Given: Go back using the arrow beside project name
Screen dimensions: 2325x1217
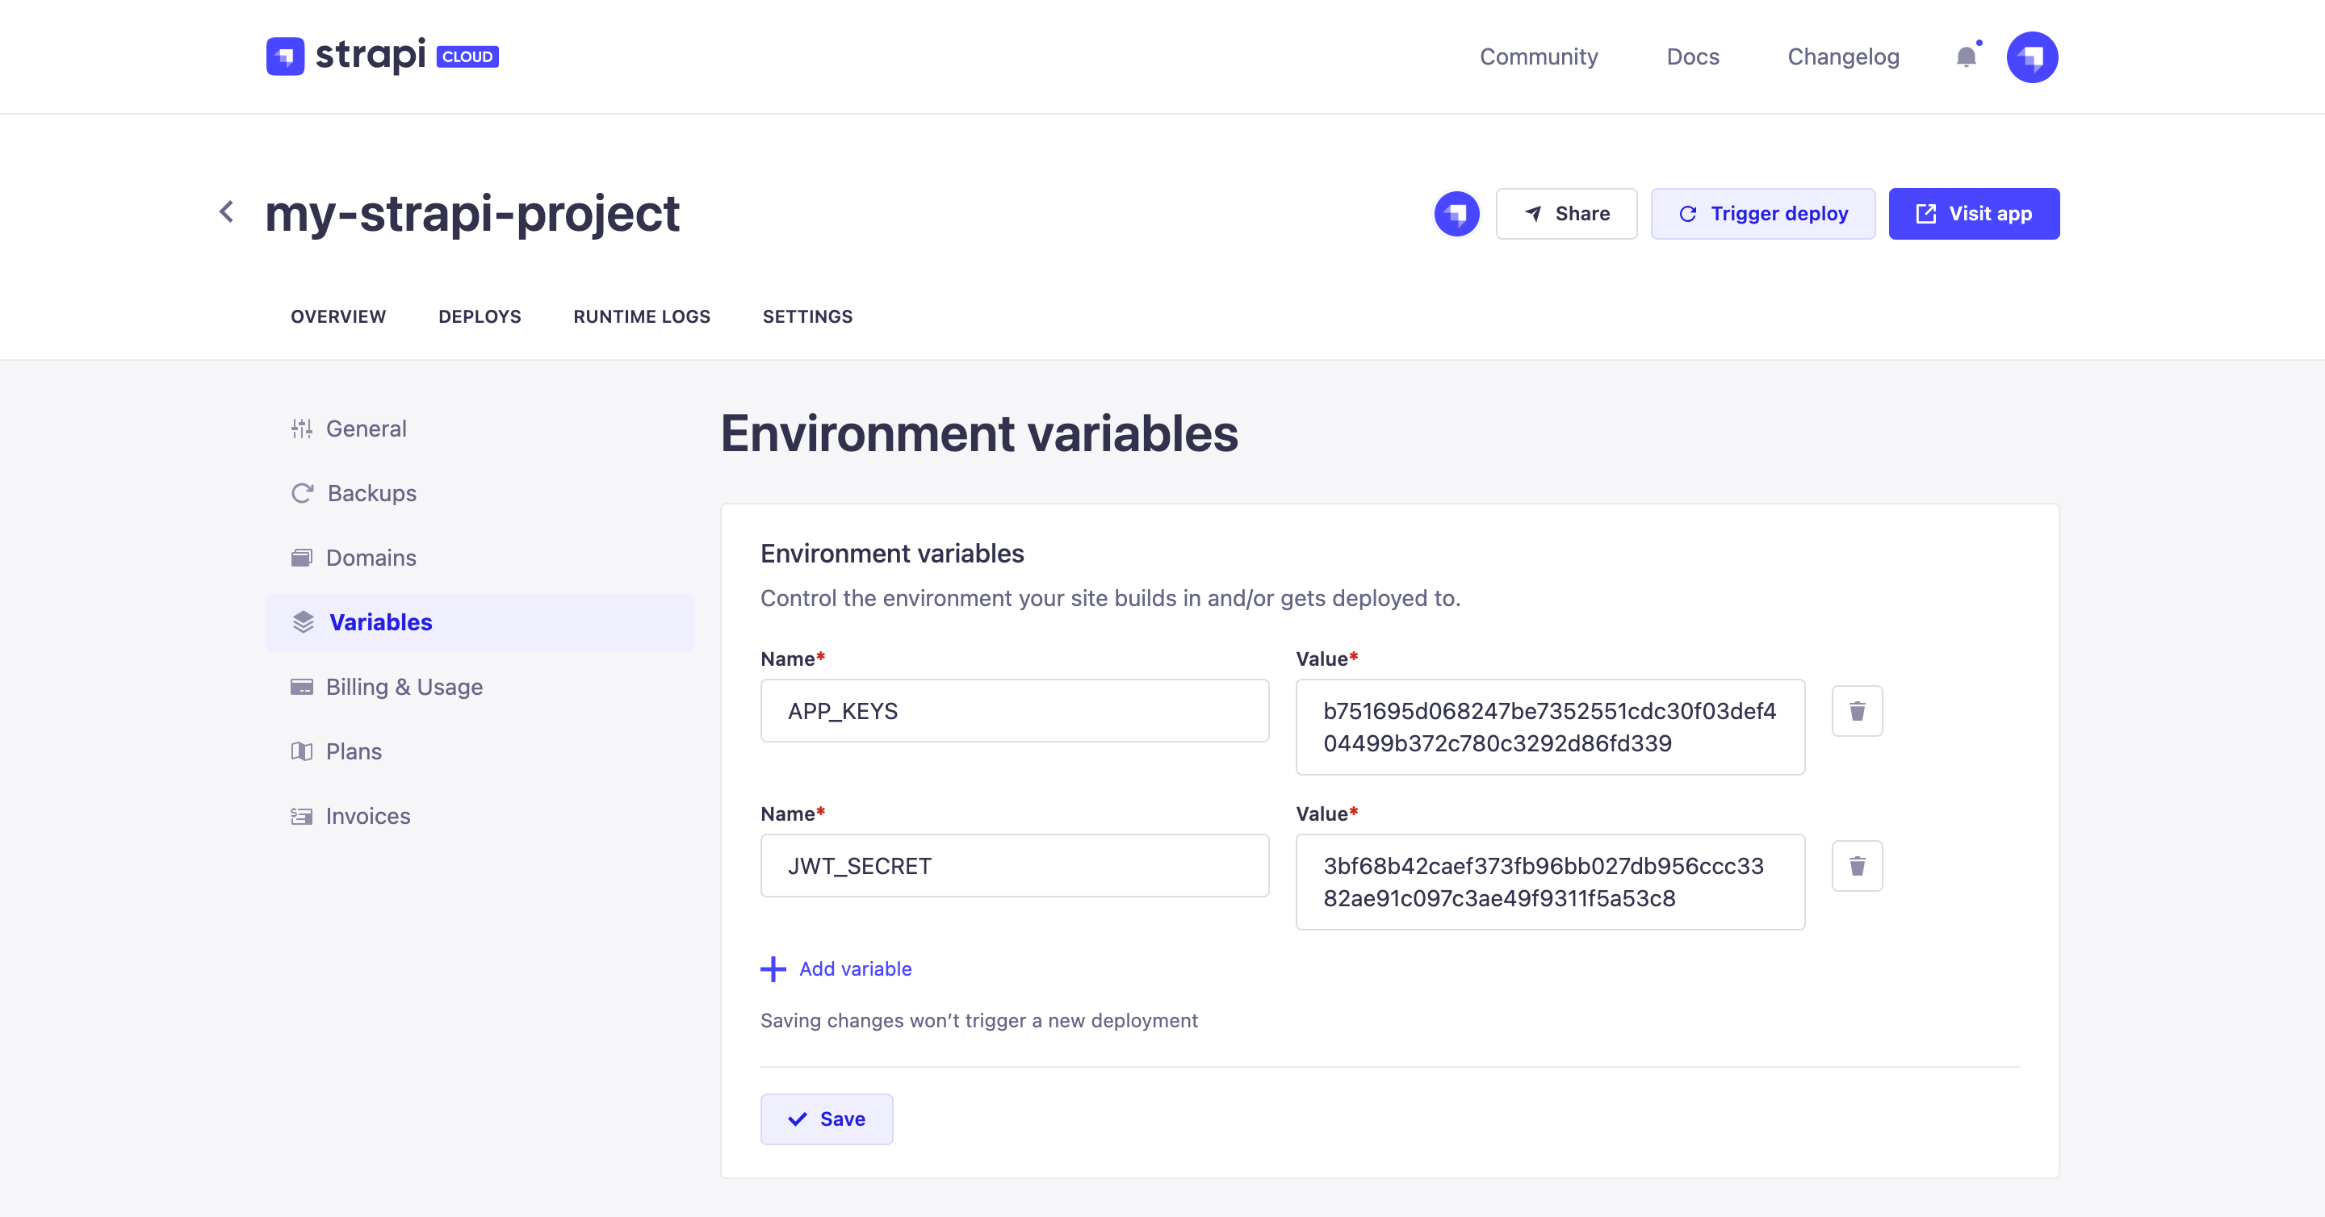Looking at the screenshot, I should (224, 212).
